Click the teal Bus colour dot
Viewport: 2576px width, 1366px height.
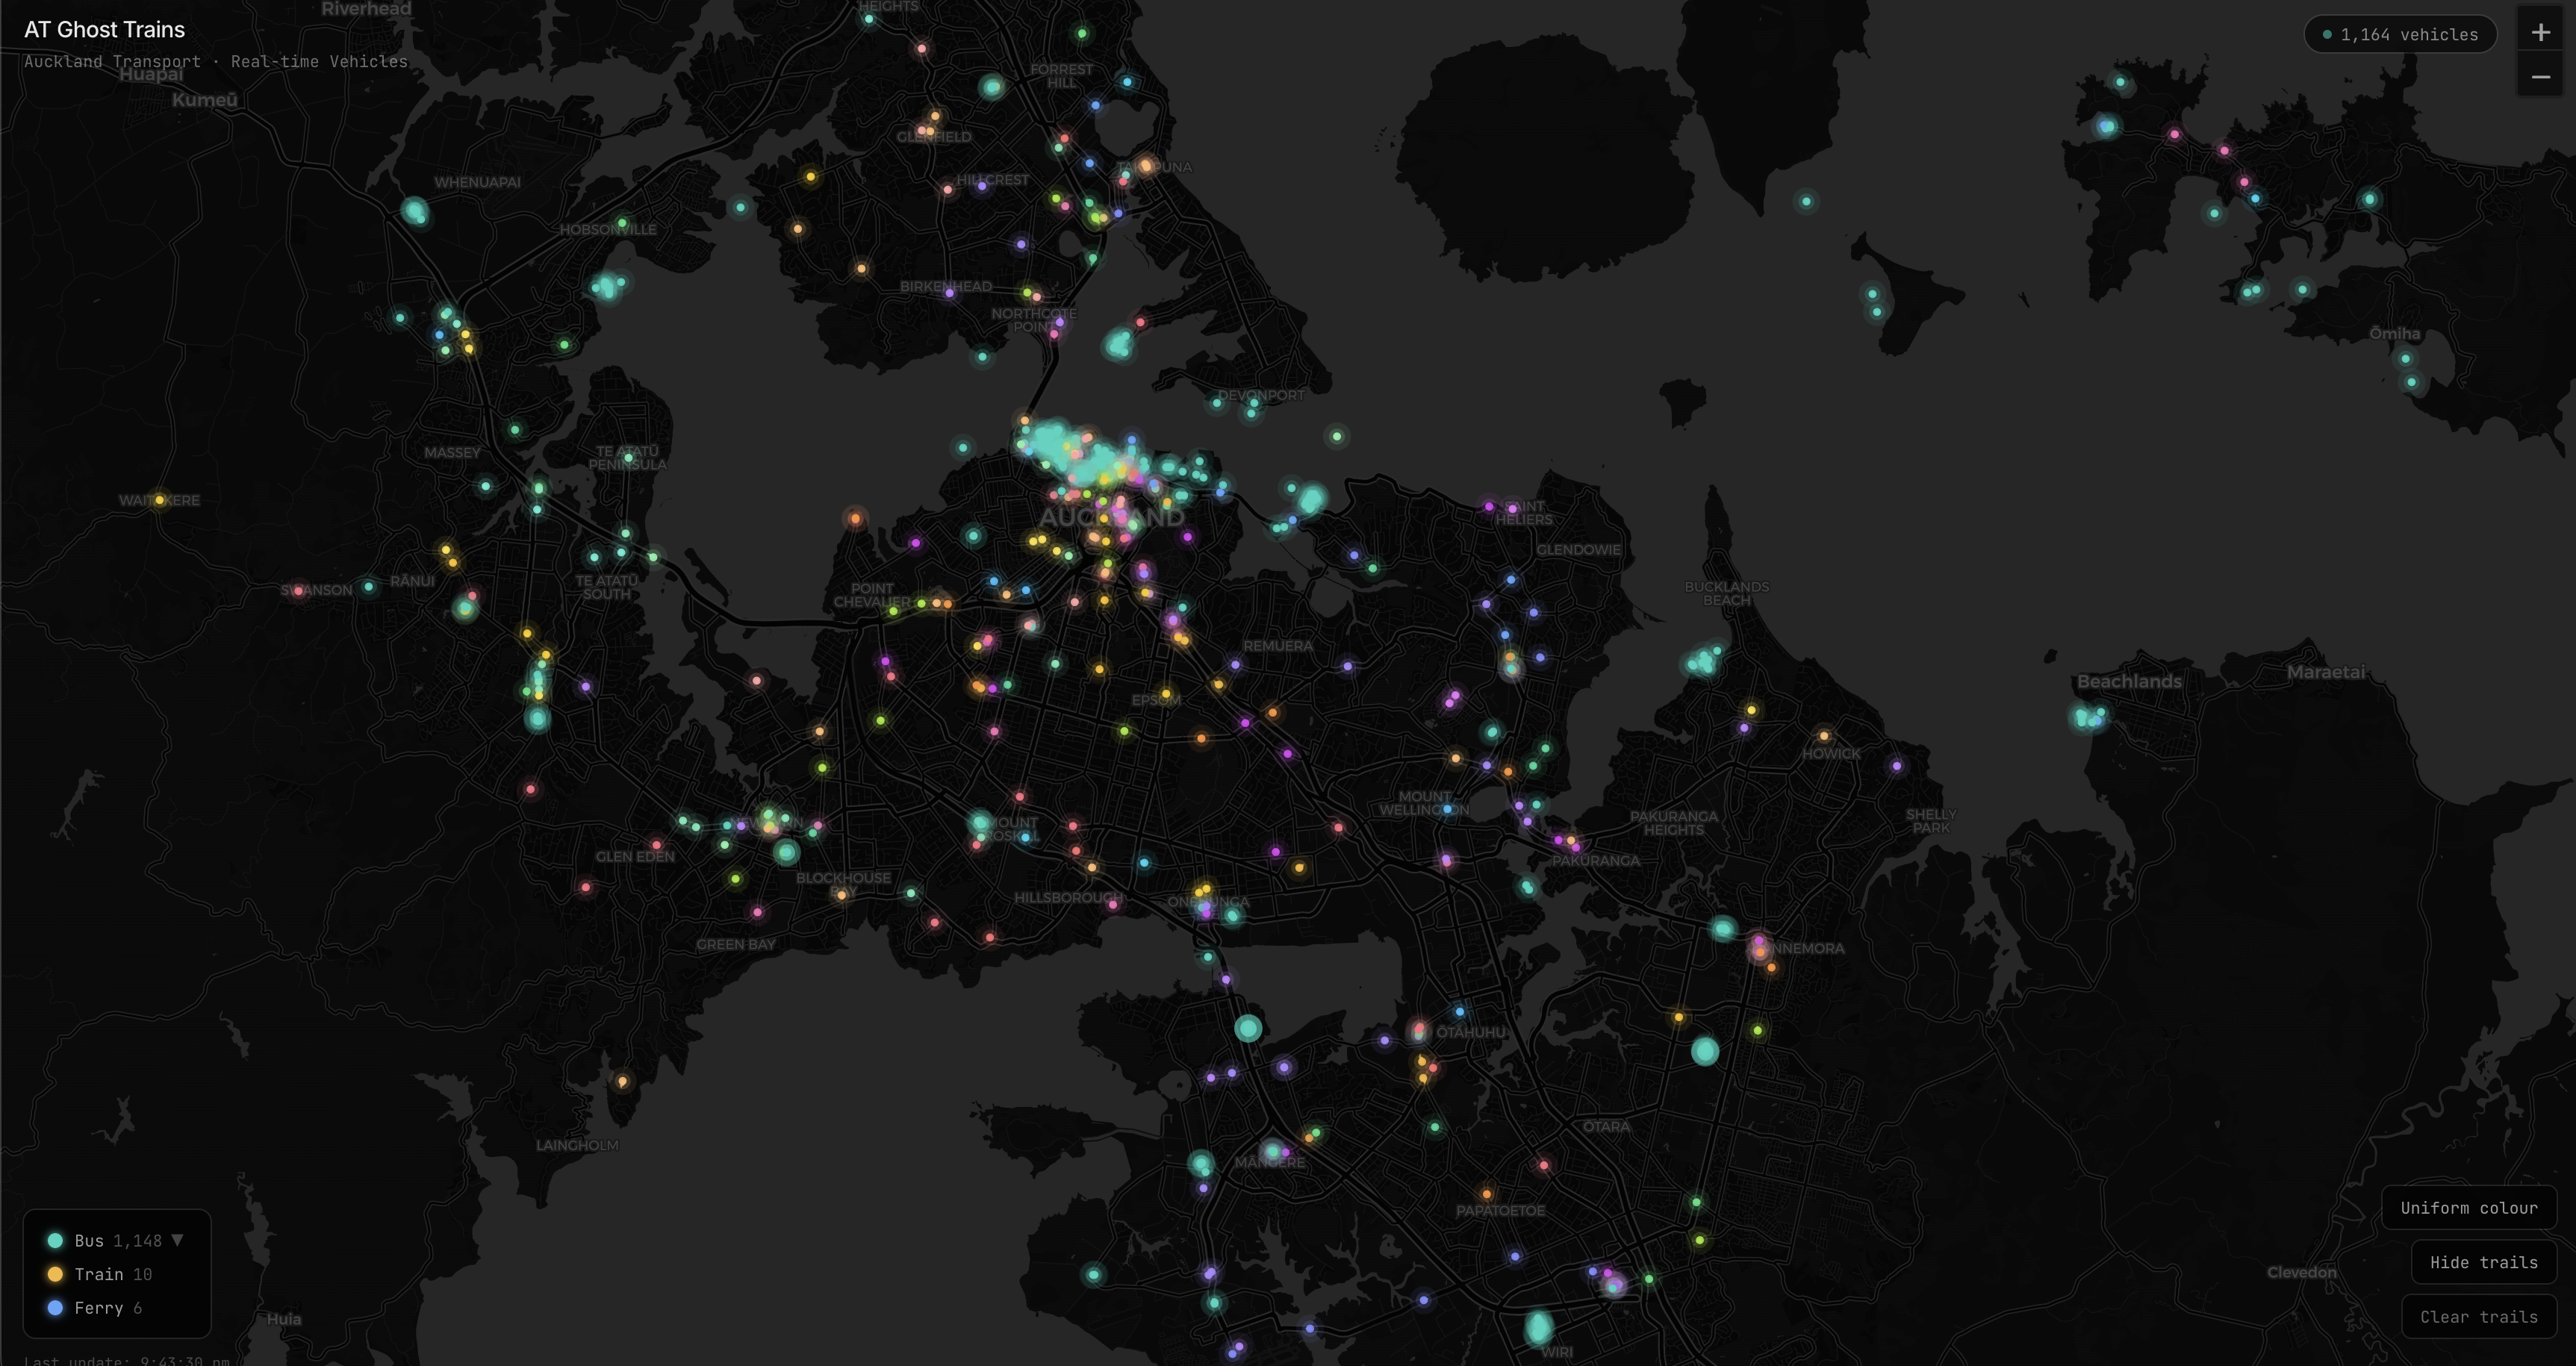55,1240
